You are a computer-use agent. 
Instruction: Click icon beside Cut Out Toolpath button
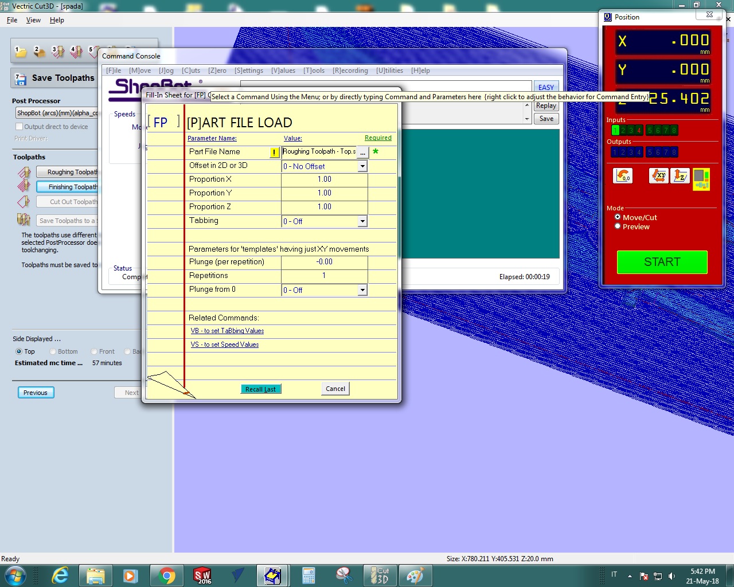(24, 201)
